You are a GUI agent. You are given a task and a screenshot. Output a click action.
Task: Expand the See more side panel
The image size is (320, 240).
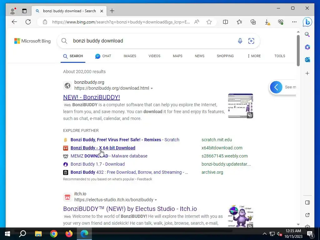[276, 87]
